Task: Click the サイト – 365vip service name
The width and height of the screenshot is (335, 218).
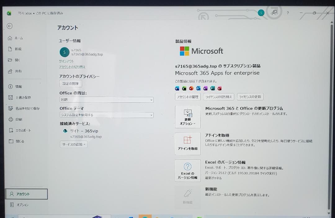Action: (84, 131)
